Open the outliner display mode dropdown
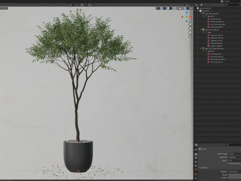The height and width of the screenshot is (181, 241). click(x=202, y=5)
